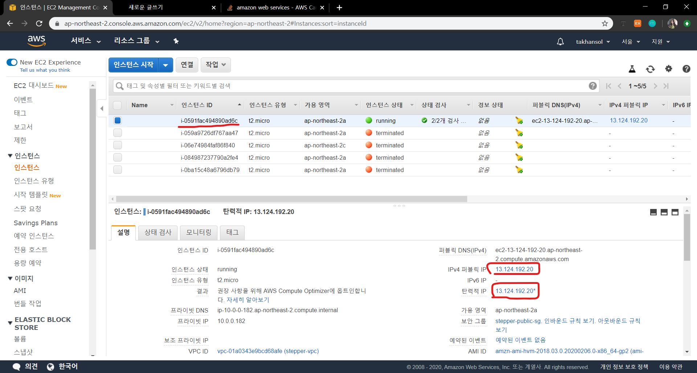Click the 연결 connect button
The width and height of the screenshot is (697, 373).
point(187,65)
